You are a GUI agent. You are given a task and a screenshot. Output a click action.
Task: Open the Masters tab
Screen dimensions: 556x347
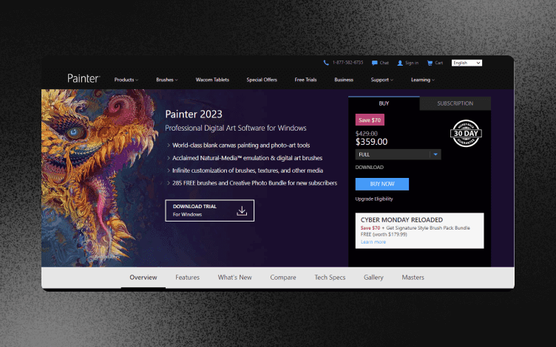coord(413,278)
